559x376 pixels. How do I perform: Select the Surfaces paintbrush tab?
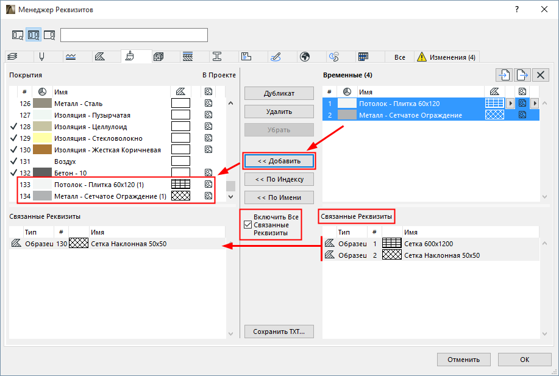pyautogui.click(x=130, y=56)
